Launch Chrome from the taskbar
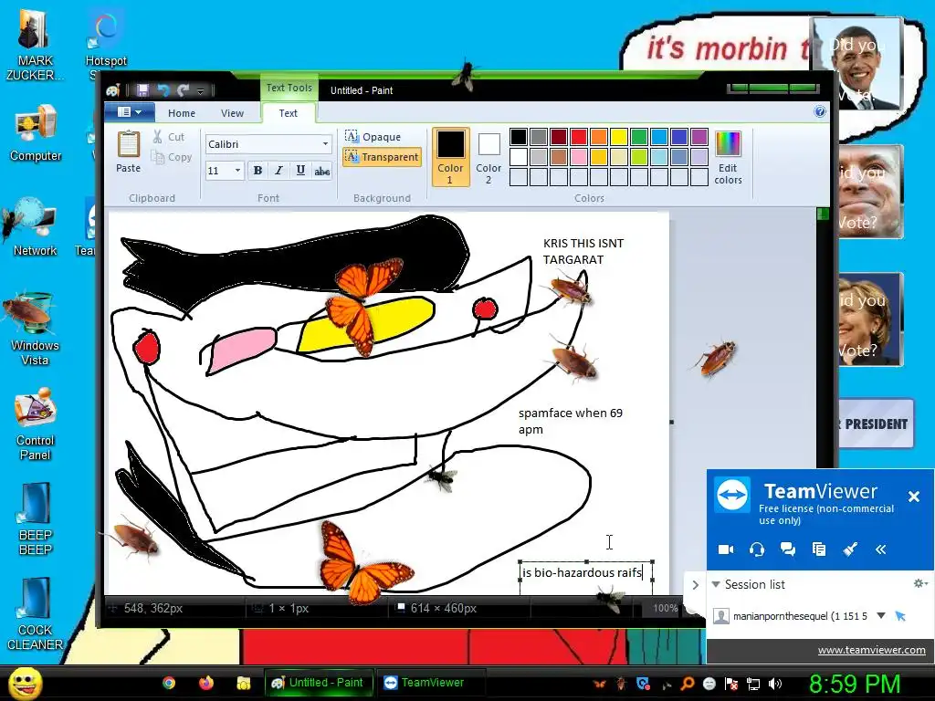935x701 pixels. [x=169, y=683]
